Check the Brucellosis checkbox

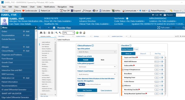point(160,73)
